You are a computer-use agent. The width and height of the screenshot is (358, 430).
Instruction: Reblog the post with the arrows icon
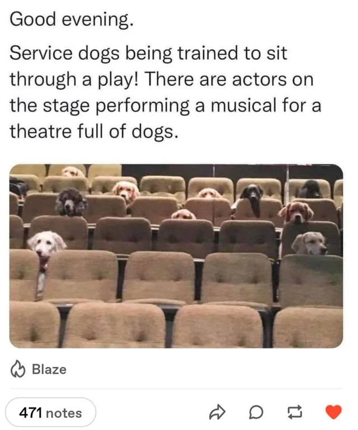295,412
